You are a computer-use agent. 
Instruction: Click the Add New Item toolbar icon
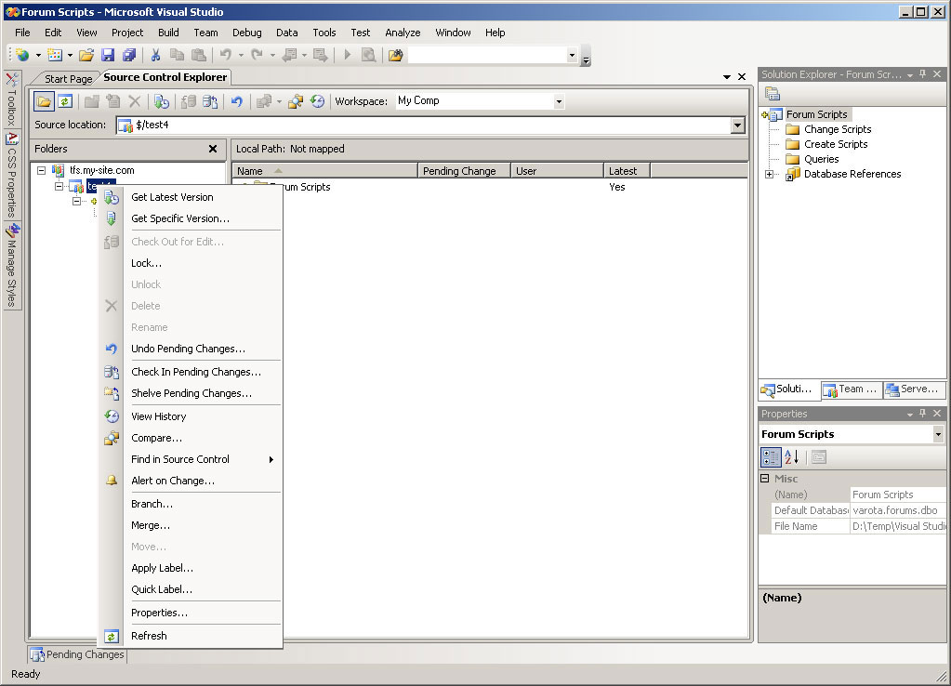point(55,55)
